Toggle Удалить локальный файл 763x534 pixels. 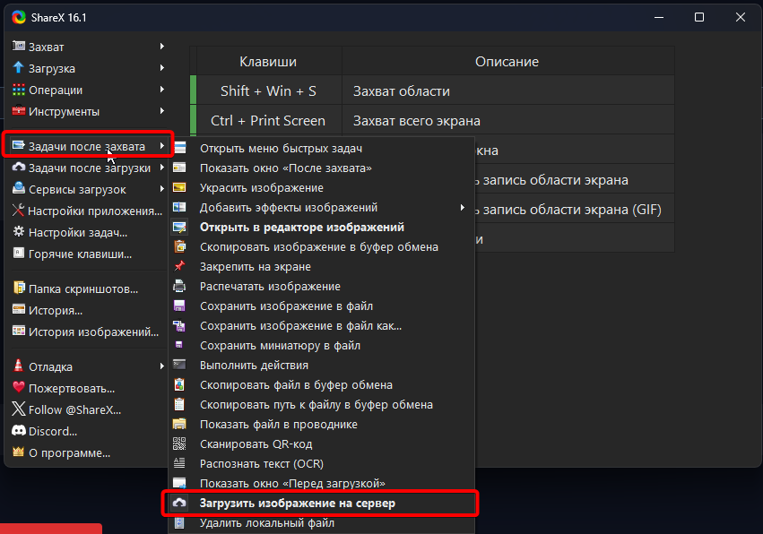pyautogui.click(x=321, y=523)
